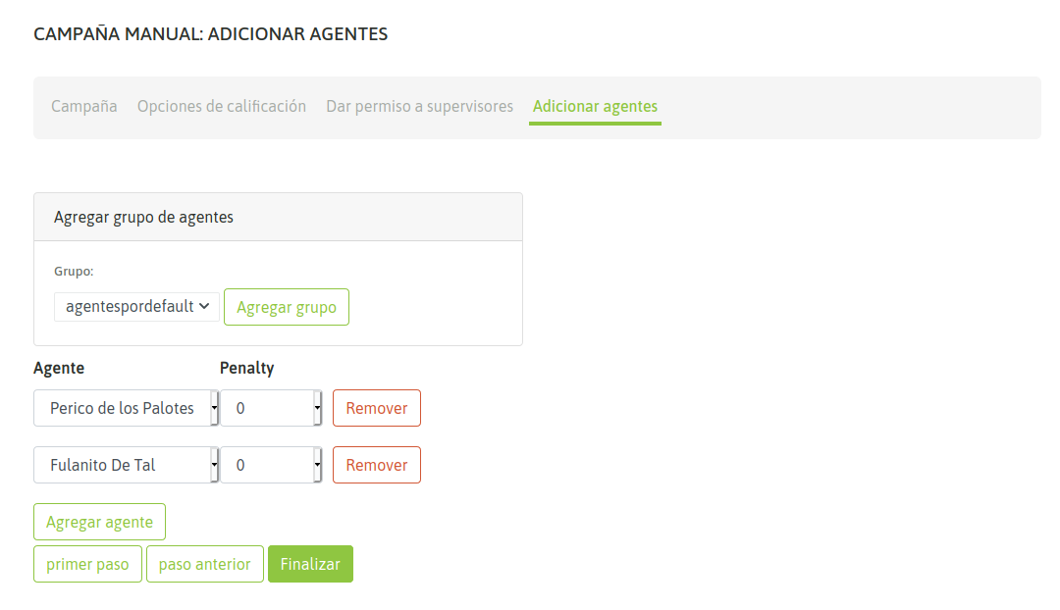Expand the Grupo dropdown showing agentespordefault
Image resolution: width=1060 pixels, height=610 pixels.
[136, 307]
